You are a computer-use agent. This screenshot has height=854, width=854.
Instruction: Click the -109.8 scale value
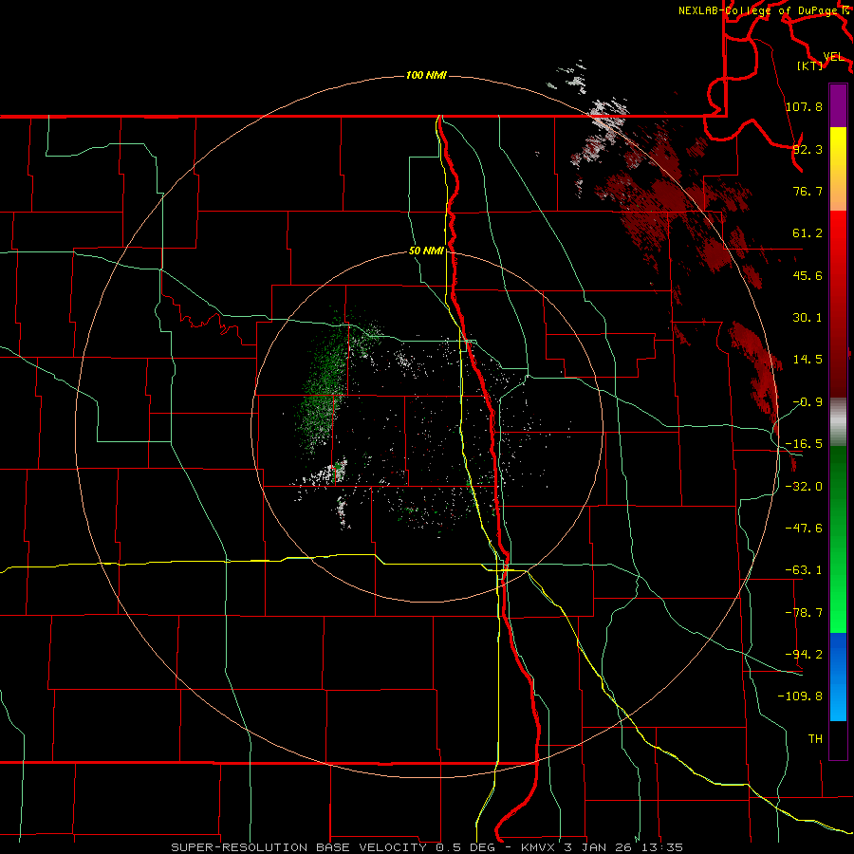tap(800, 696)
